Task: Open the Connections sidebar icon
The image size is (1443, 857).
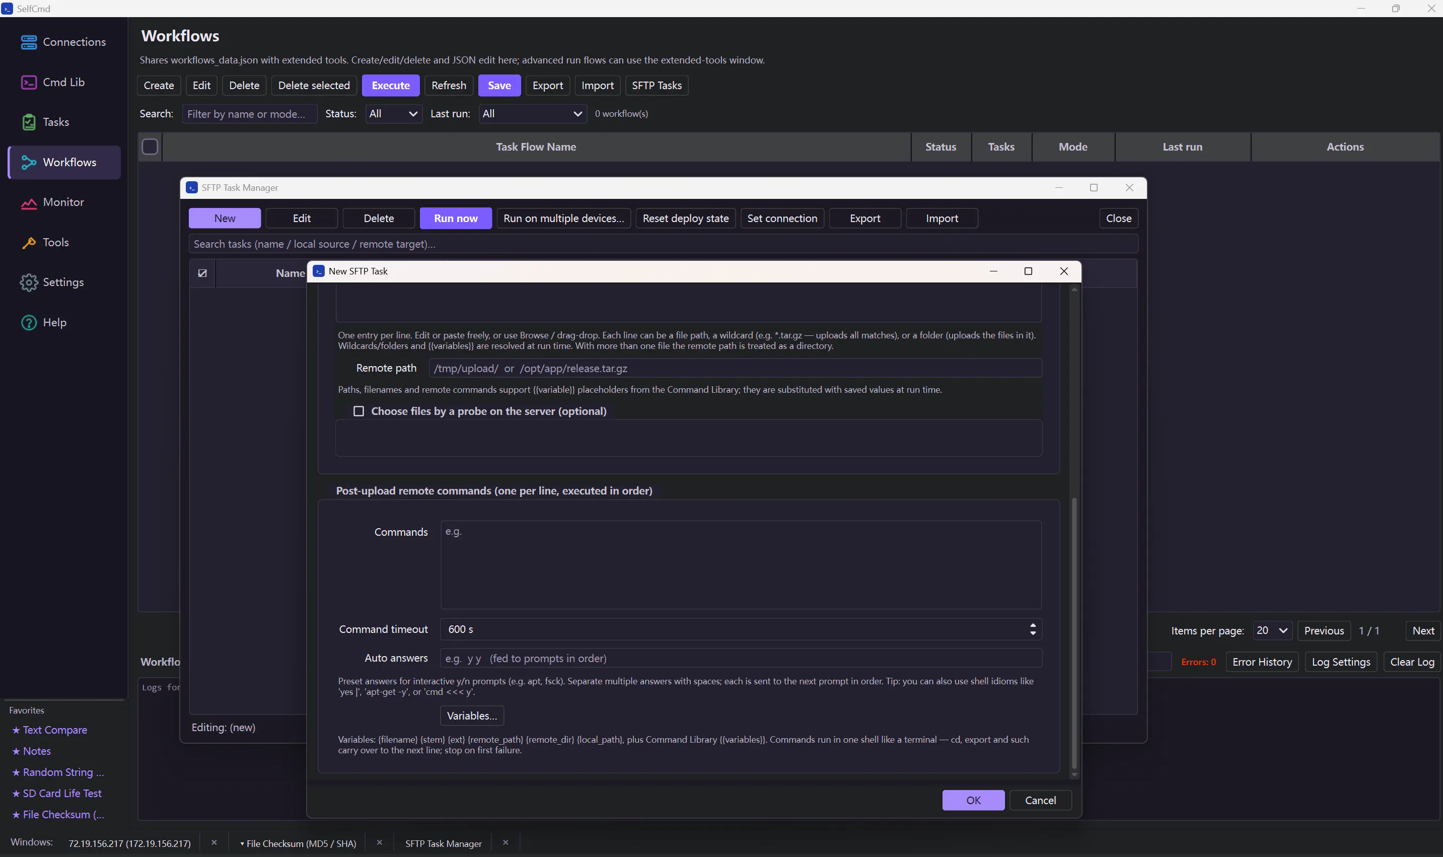Action: [x=29, y=42]
